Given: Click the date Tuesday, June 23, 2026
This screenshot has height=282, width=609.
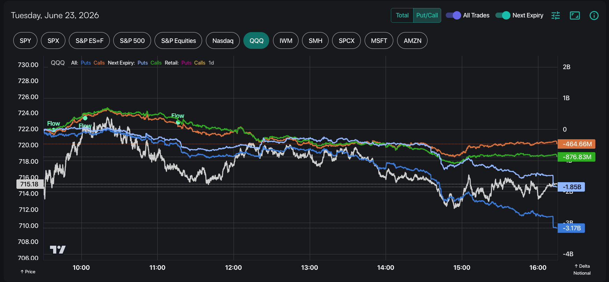Looking at the screenshot, I should point(55,15).
